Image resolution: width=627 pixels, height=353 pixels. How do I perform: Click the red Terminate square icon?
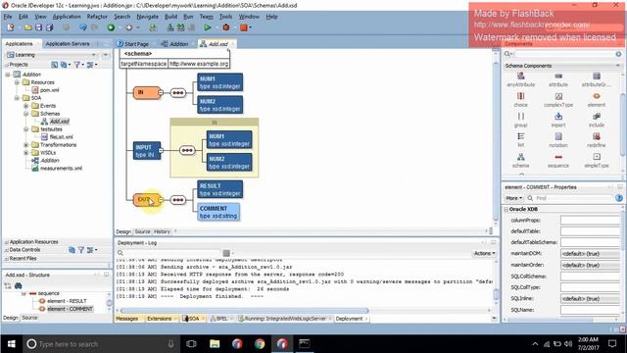244,27
